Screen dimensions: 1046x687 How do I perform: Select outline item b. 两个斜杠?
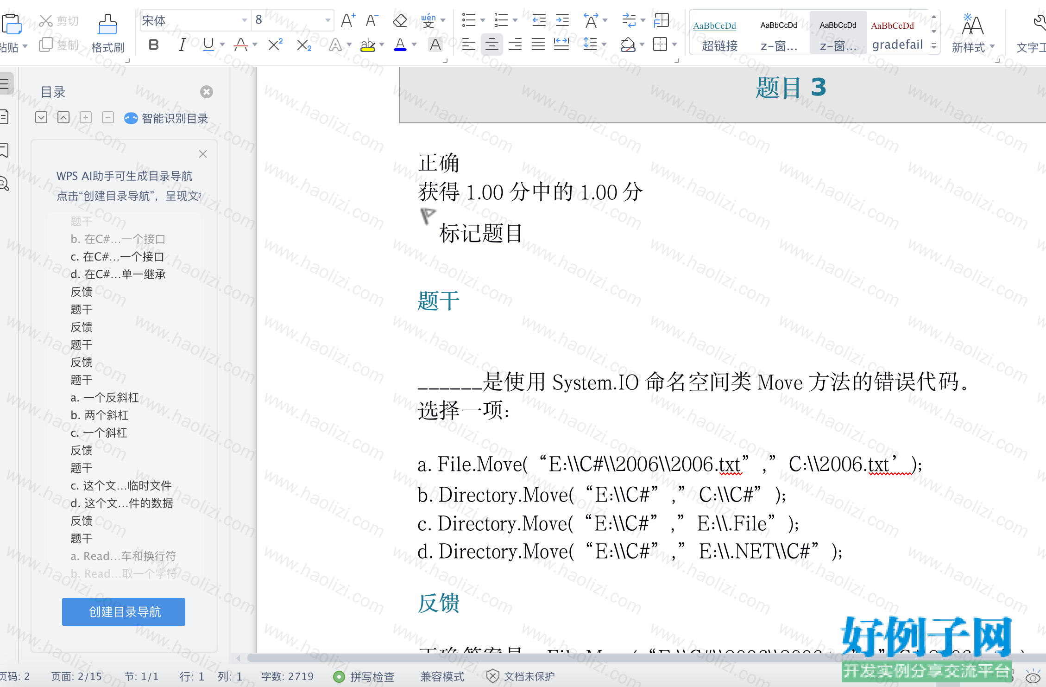[100, 415]
